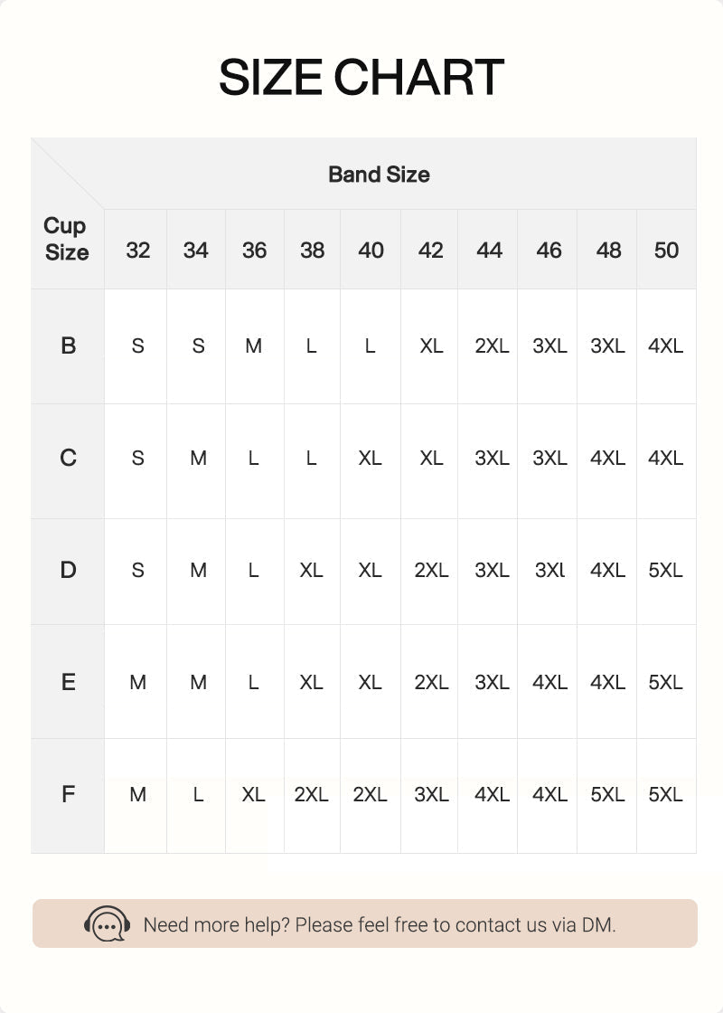Click the 2XL cell for D cup band 42
This screenshot has height=1013, width=723.
431,571
